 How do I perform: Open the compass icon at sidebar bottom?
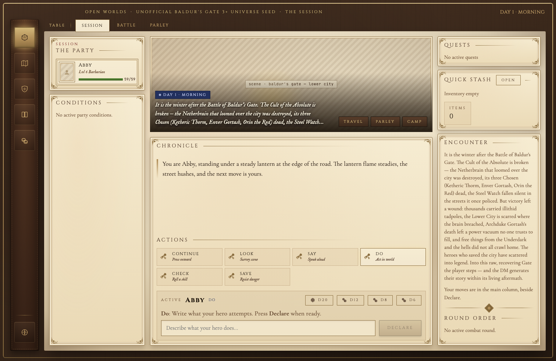pyautogui.click(x=25, y=332)
